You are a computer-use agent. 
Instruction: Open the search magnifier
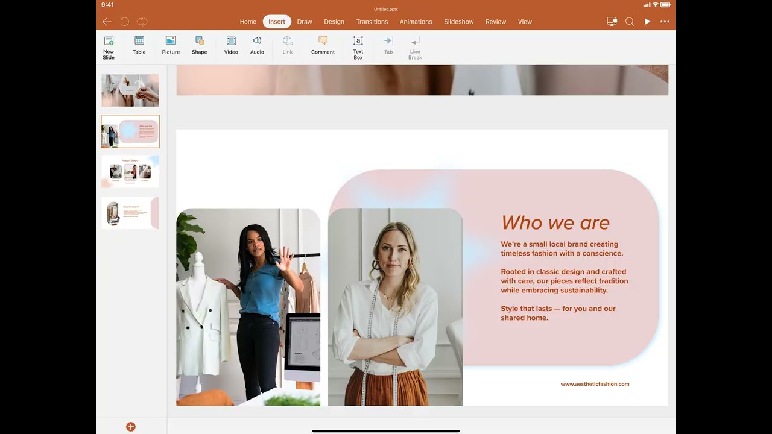(630, 22)
